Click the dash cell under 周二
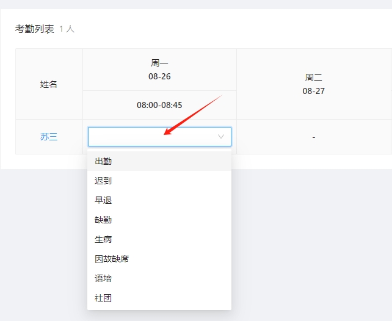 [314, 137]
